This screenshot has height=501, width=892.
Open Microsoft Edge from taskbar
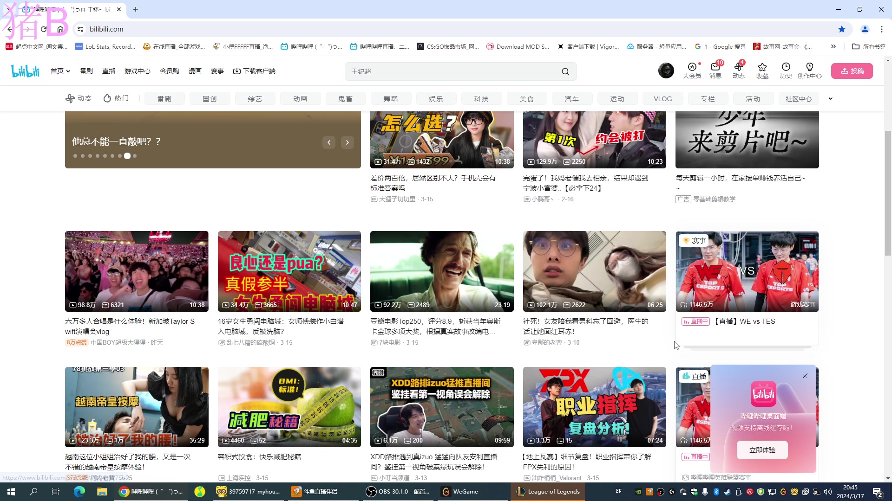[79, 492]
